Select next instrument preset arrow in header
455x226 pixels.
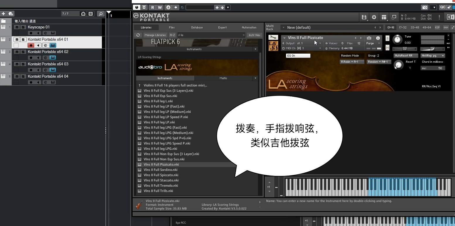click(x=361, y=38)
